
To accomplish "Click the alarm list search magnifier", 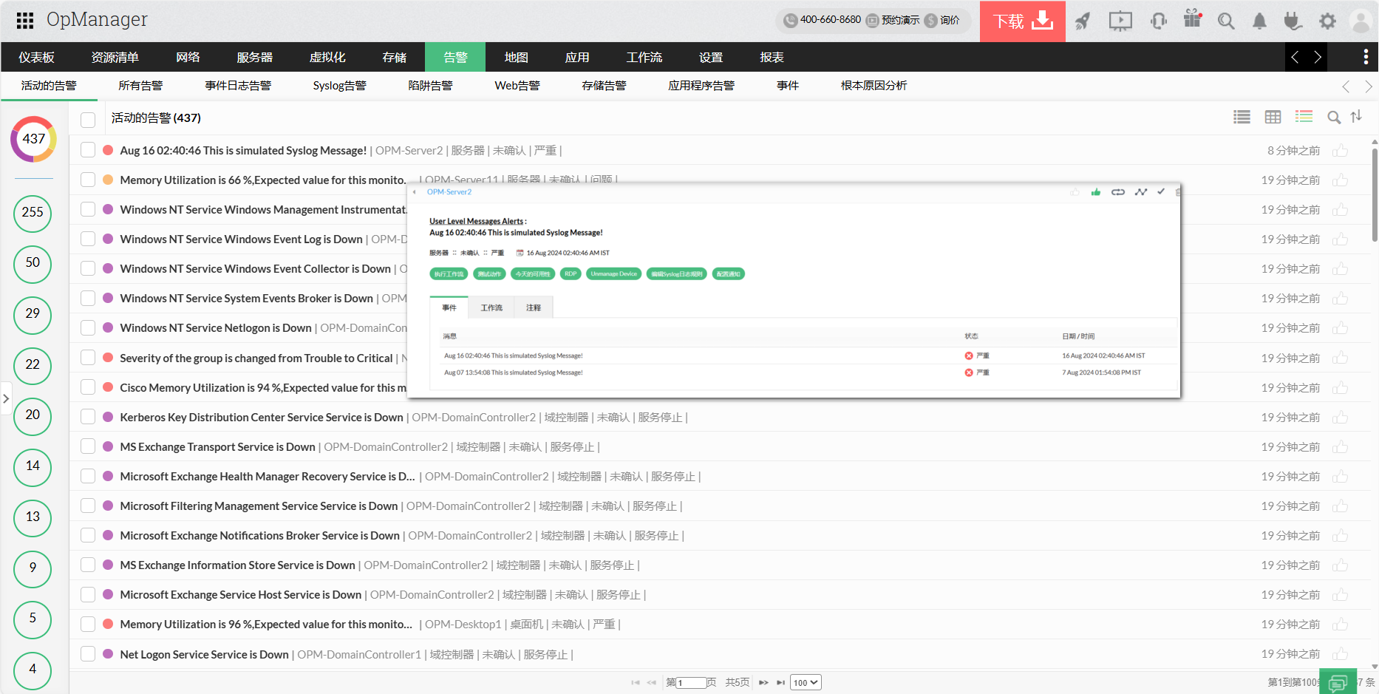I will click(1334, 118).
